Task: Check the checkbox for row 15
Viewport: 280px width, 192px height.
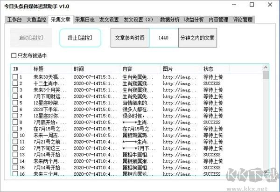Action: (x=15, y=167)
